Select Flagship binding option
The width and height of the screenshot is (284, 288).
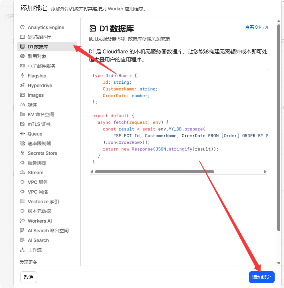point(47,76)
